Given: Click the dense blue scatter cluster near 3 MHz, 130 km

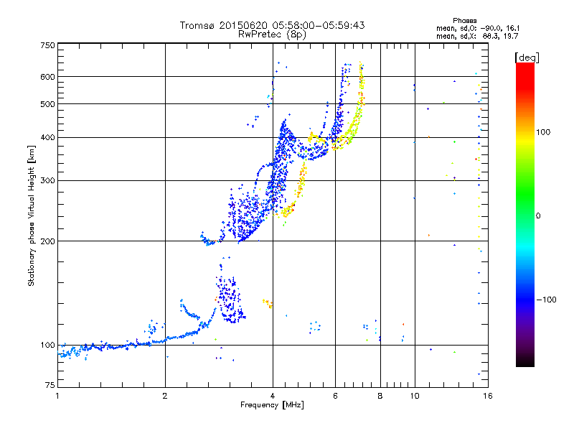Looking at the screenshot, I should tap(230, 300).
